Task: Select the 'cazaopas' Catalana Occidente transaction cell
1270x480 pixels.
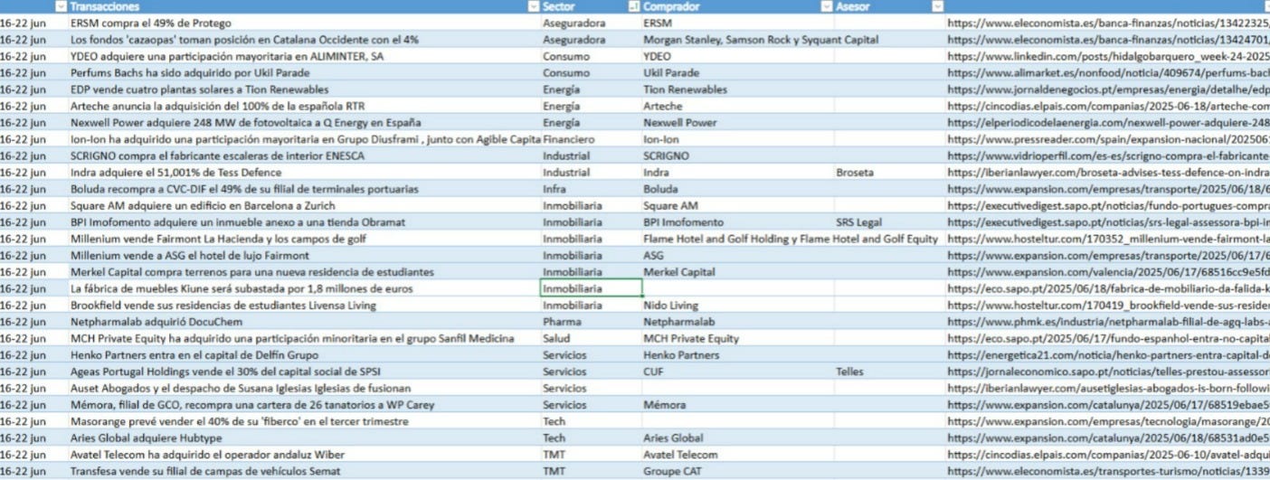Action: pyautogui.click(x=304, y=40)
